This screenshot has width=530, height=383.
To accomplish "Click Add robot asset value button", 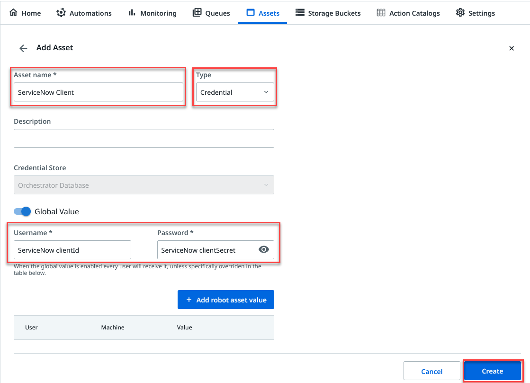I will [226, 300].
